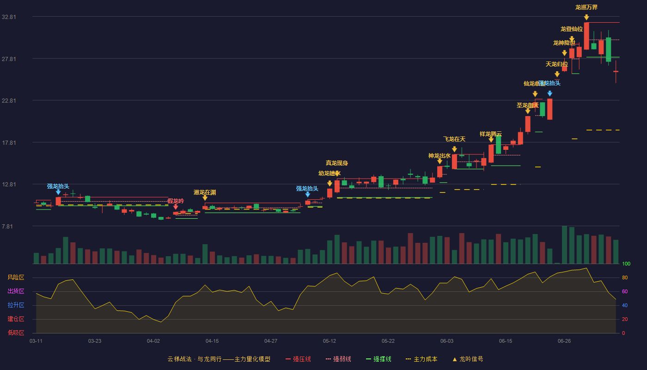Click the red arrow below 假龙吟
Viewport: 647px width, 370px height.
[176, 207]
